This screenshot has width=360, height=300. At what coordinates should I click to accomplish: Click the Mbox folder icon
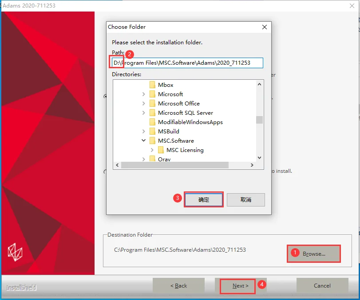(152, 85)
